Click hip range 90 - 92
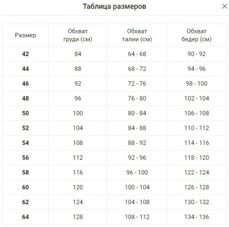 point(196,54)
